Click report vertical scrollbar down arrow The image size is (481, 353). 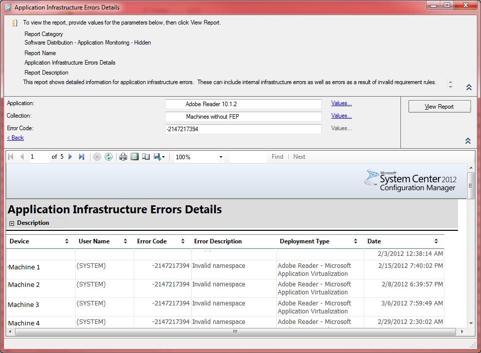(471, 323)
